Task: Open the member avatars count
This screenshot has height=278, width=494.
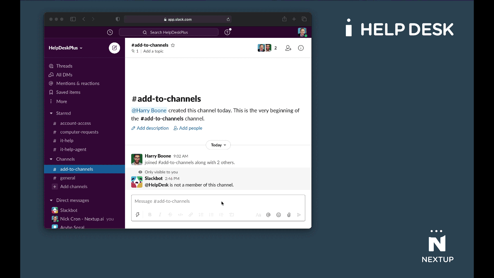Action: click(267, 48)
